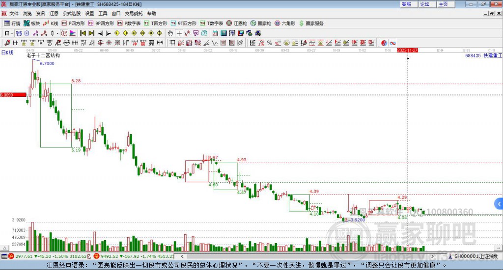Open the calculator icon
The height and width of the screenshot is (270, 503).
coord(224,33)
